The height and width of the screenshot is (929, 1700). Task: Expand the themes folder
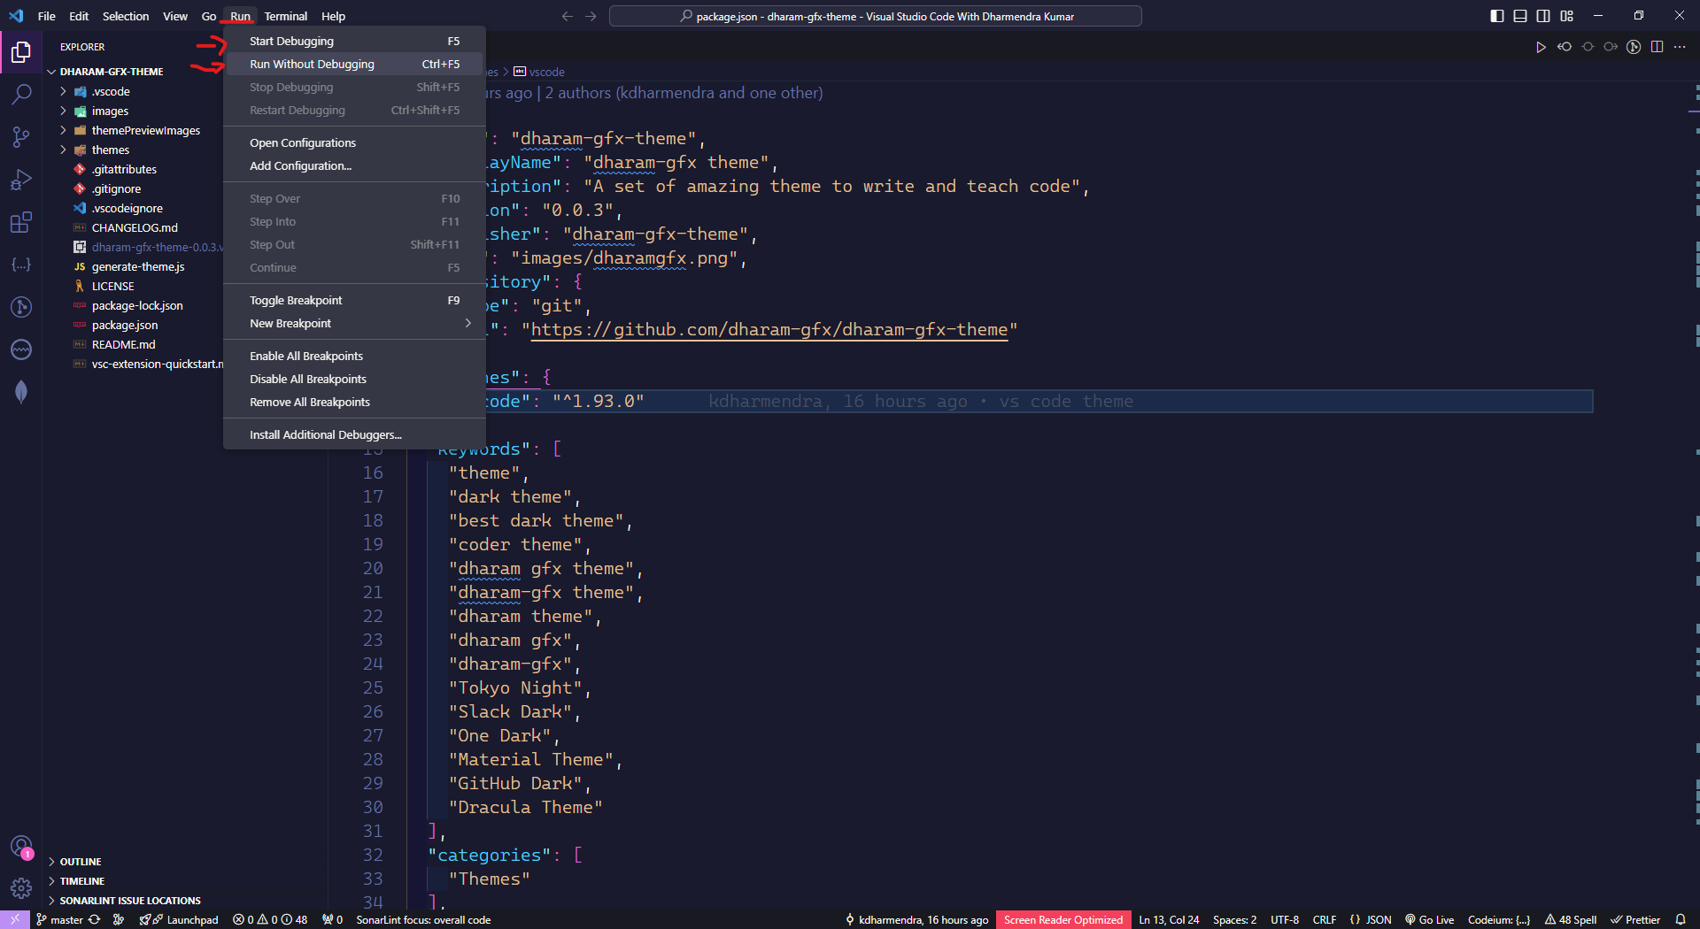pyautogui.click(x=110, y=150)
